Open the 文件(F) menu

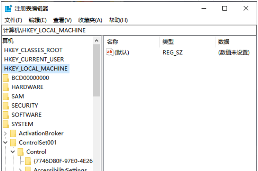click(x=13, y=20)
